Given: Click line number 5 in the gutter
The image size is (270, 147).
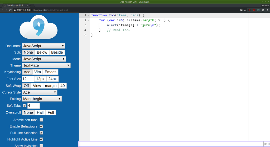Looking at the screenshot, I should point(85,35).
